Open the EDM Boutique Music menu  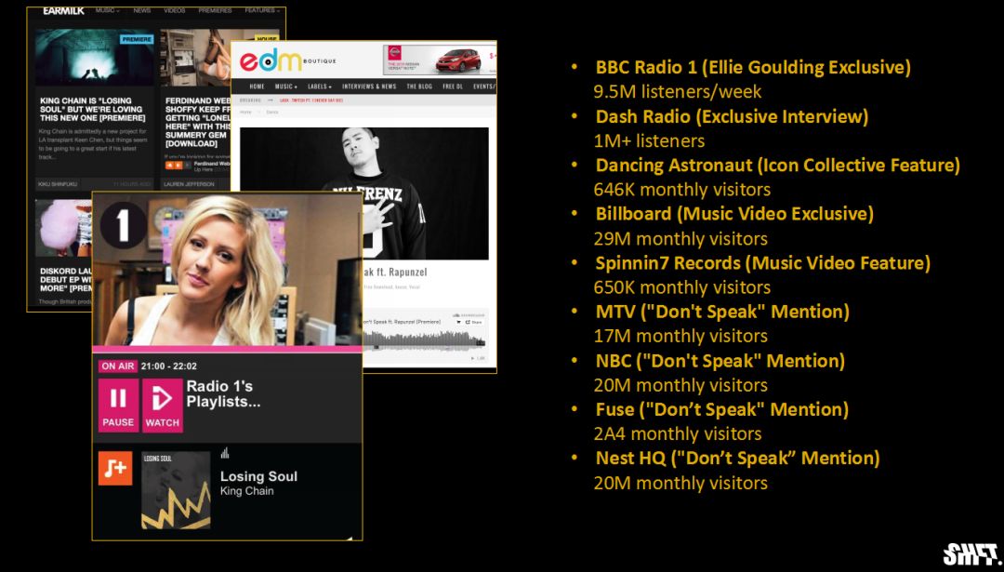tap(285, 86)
